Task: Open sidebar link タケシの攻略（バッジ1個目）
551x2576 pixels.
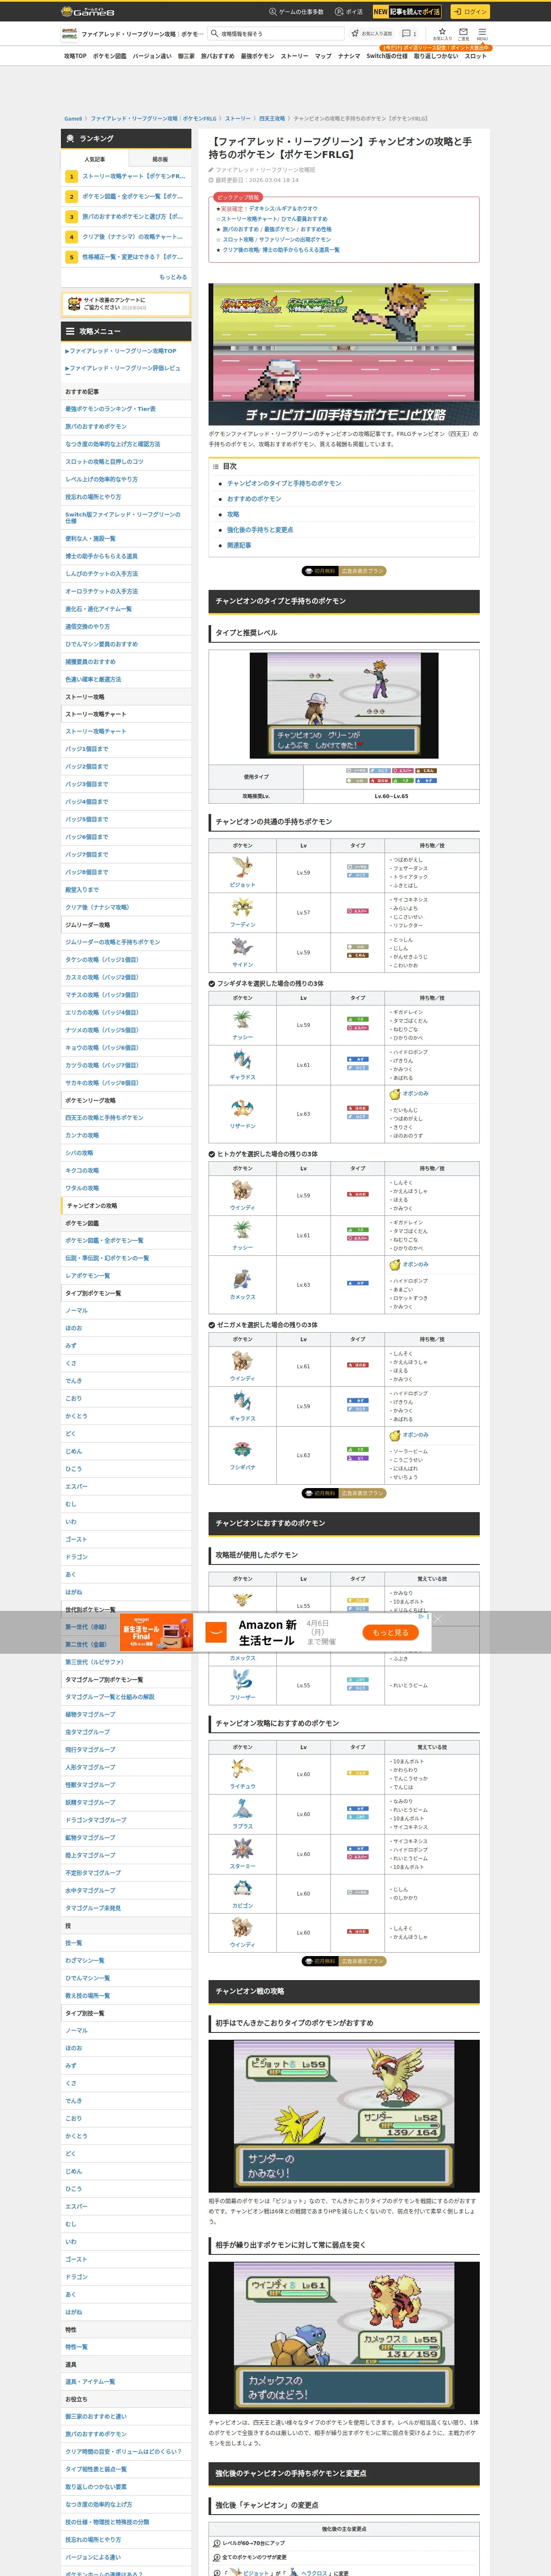Action: (102, 960)
